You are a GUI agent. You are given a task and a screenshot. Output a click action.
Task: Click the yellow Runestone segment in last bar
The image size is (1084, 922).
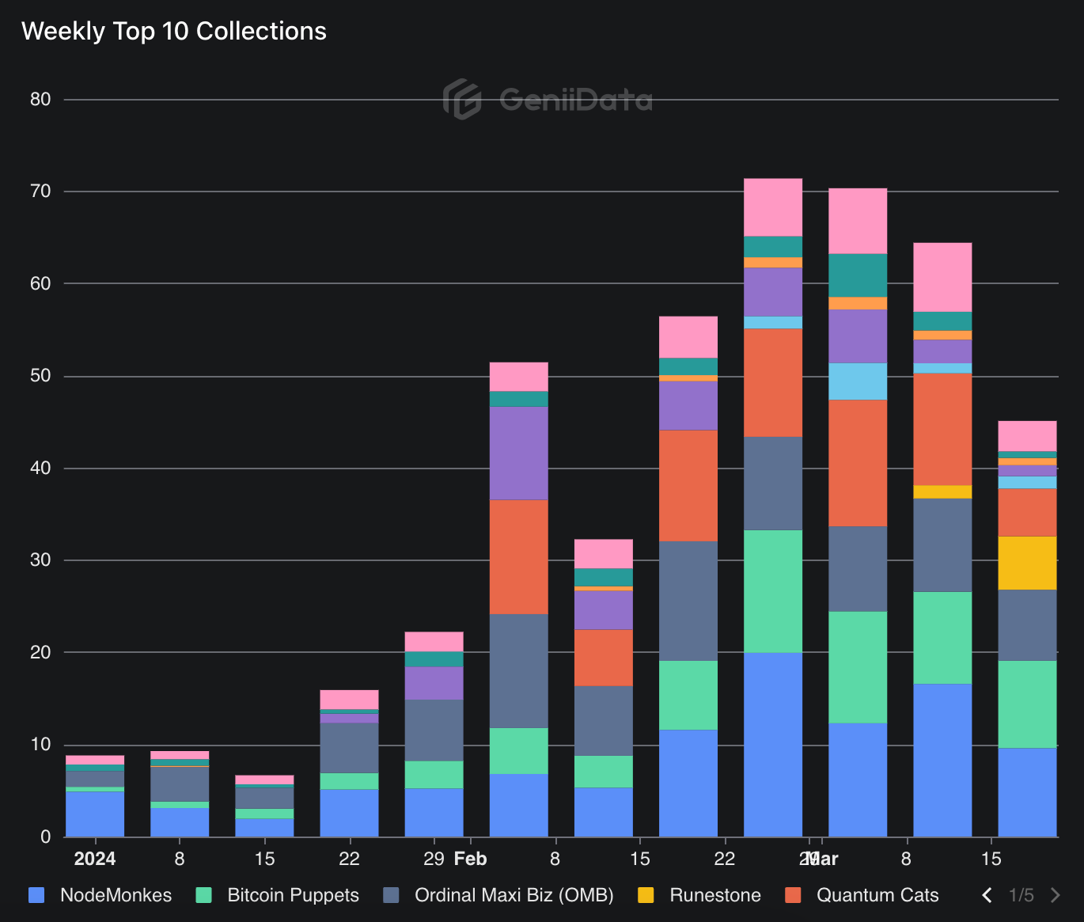[x=1027, y=563]
